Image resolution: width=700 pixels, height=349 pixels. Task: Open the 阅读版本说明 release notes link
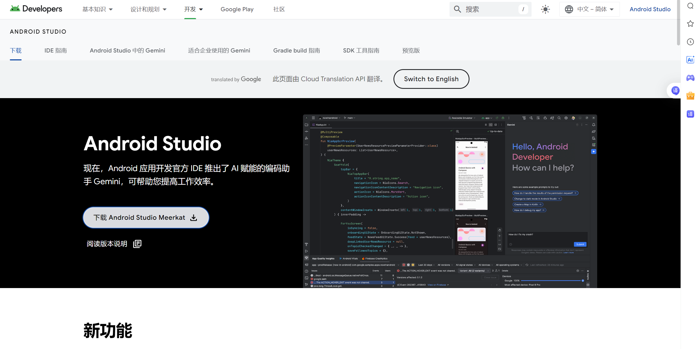tap(107, 244)
